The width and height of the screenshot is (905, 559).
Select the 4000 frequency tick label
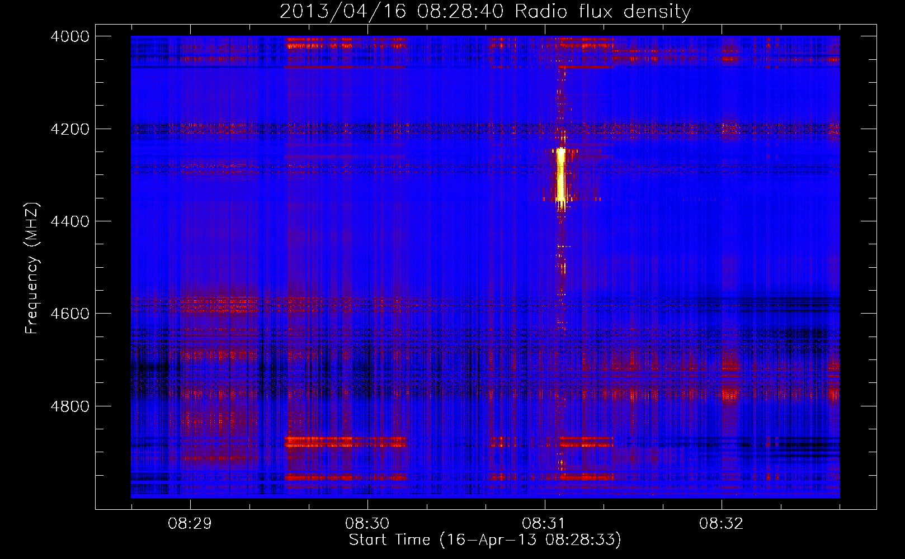pyautogui.click(x=70, y=36)
